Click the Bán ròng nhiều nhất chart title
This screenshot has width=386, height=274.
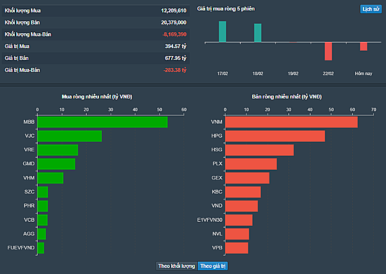287,96
